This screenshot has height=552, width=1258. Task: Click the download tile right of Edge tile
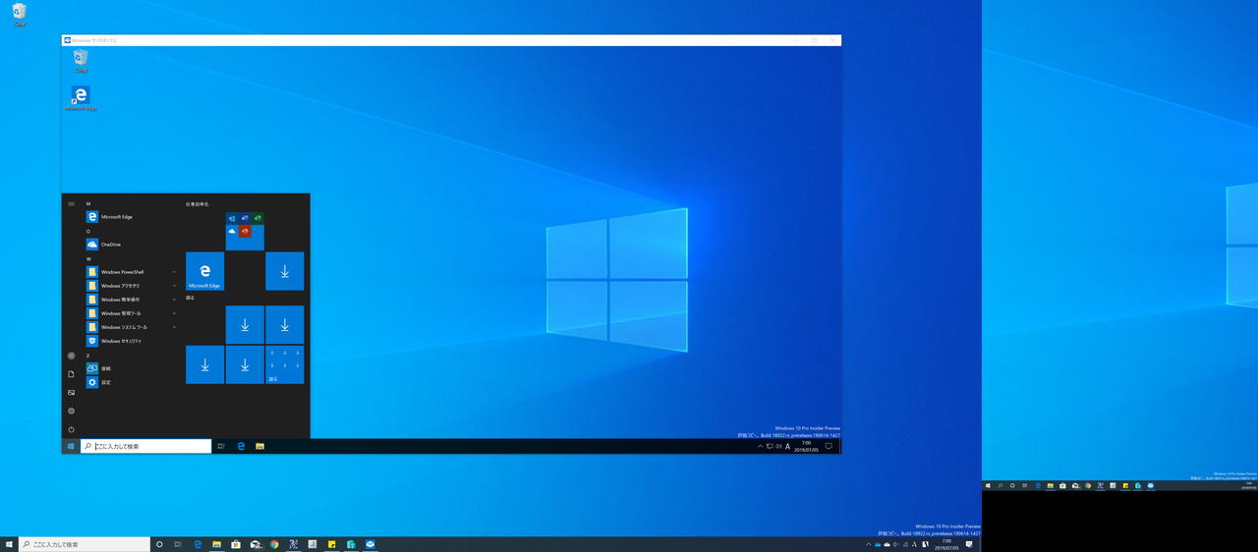coord(284,271)
